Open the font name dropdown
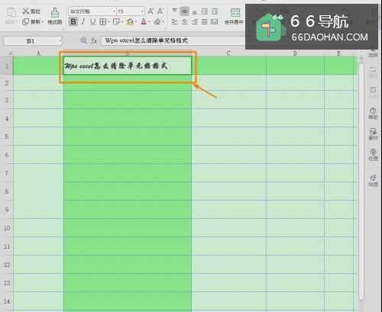The width and height of the screenshot is (382, 312). click(114, 11)
